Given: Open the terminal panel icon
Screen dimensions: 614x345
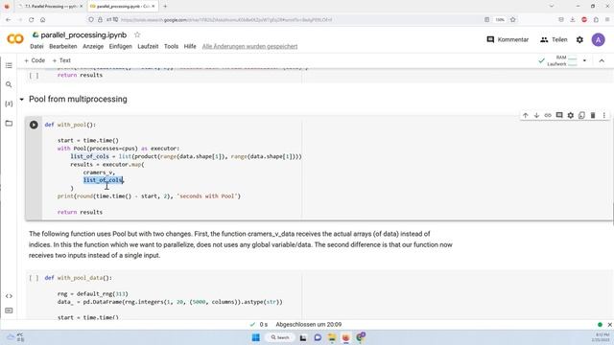Looking at the screenshot, I should coord(9,310).
